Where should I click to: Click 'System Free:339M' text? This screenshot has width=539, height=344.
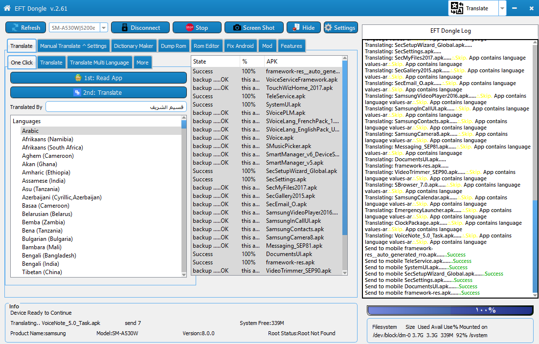coord(262,322)
